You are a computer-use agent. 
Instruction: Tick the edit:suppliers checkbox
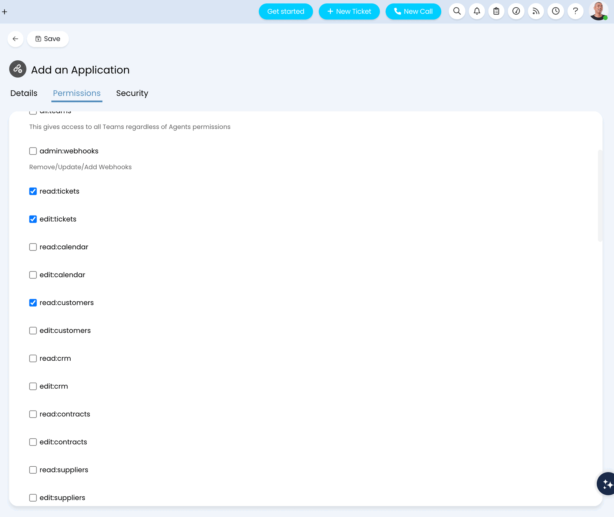pyautogui.click(x=33, y=498)
